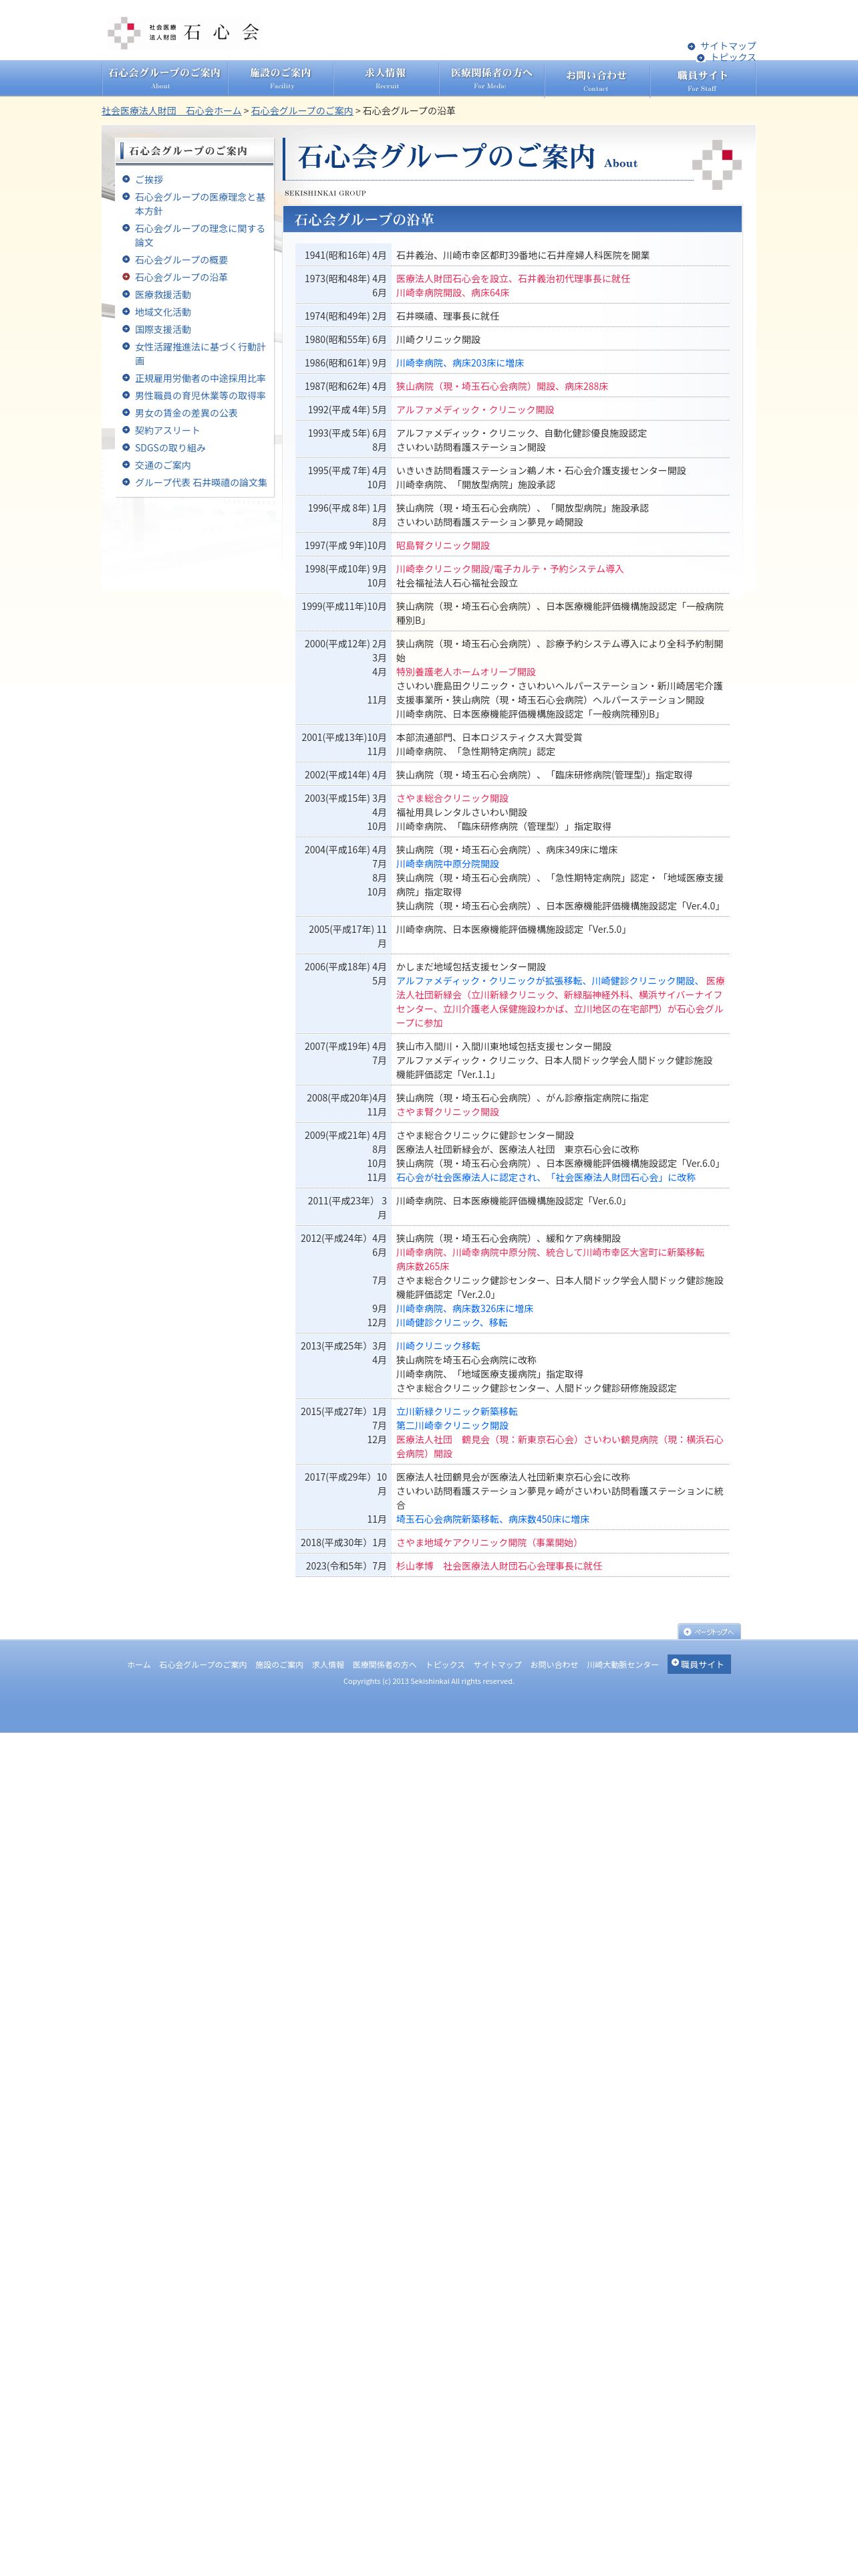858x2576 pixels.
Task: Click breadcrumb 社会医療法人財団 石心会ホーム
Action: 172,111
